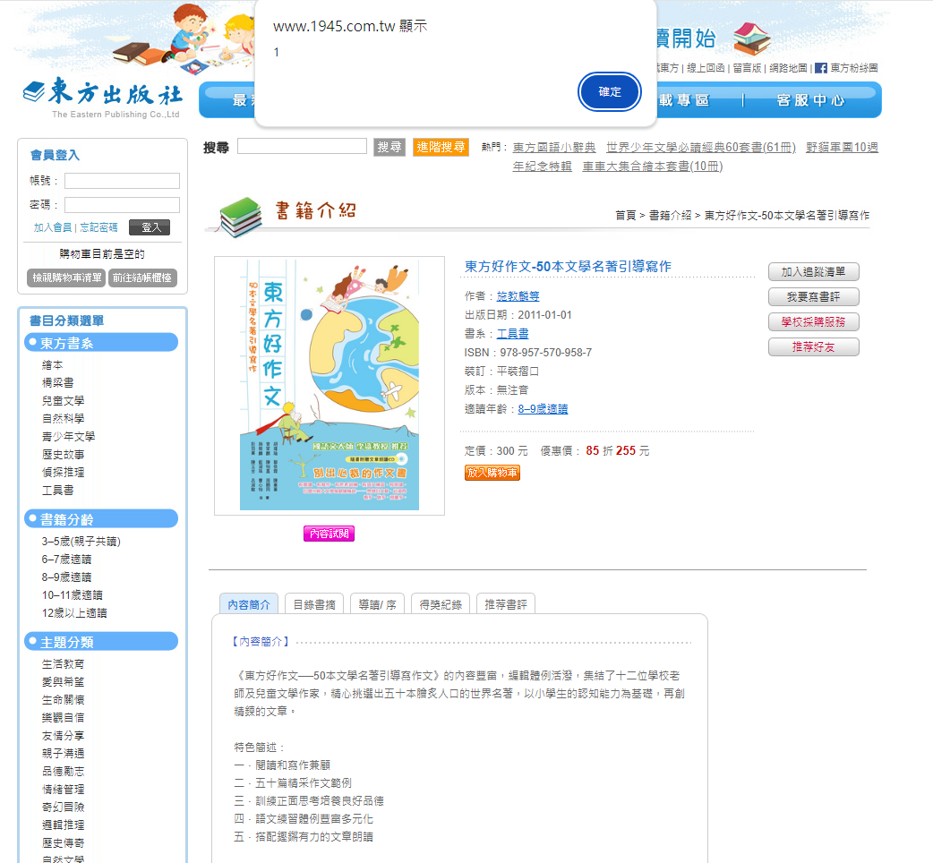
Task: Open 愛與希望 topic
Action: tap(63, 681)
